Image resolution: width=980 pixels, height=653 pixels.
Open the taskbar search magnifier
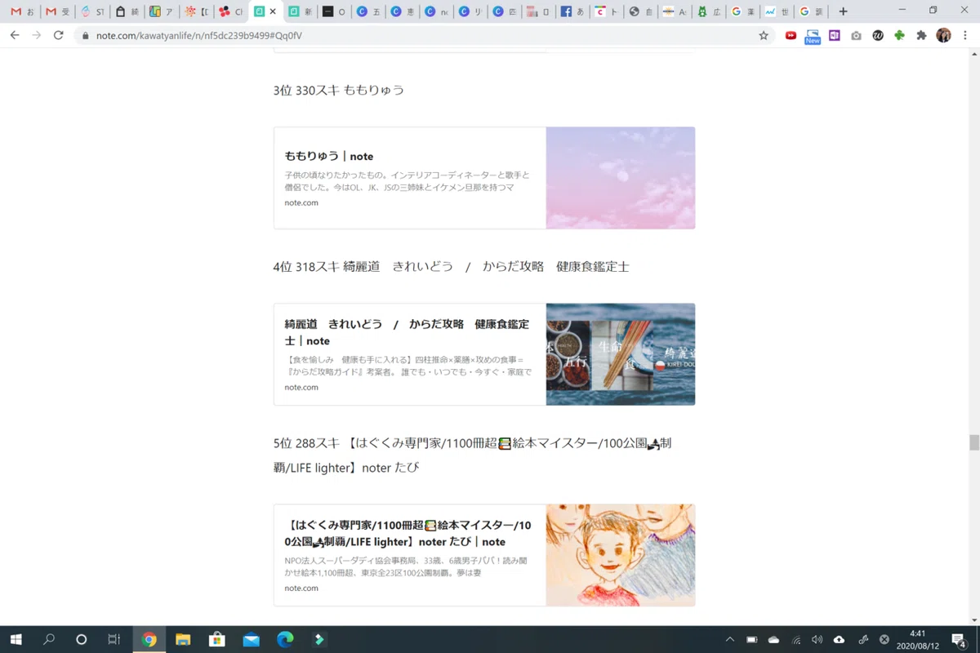pos(48,639)
